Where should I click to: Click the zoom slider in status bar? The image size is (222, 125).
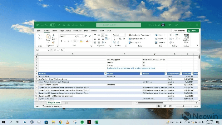[183, 106]
